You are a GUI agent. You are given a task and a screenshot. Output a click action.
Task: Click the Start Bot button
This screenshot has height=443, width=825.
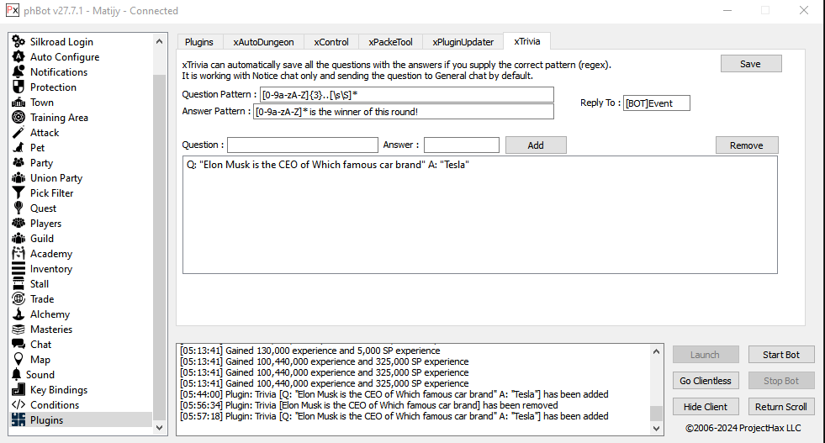pyautogui.click(x=780, y=355)
